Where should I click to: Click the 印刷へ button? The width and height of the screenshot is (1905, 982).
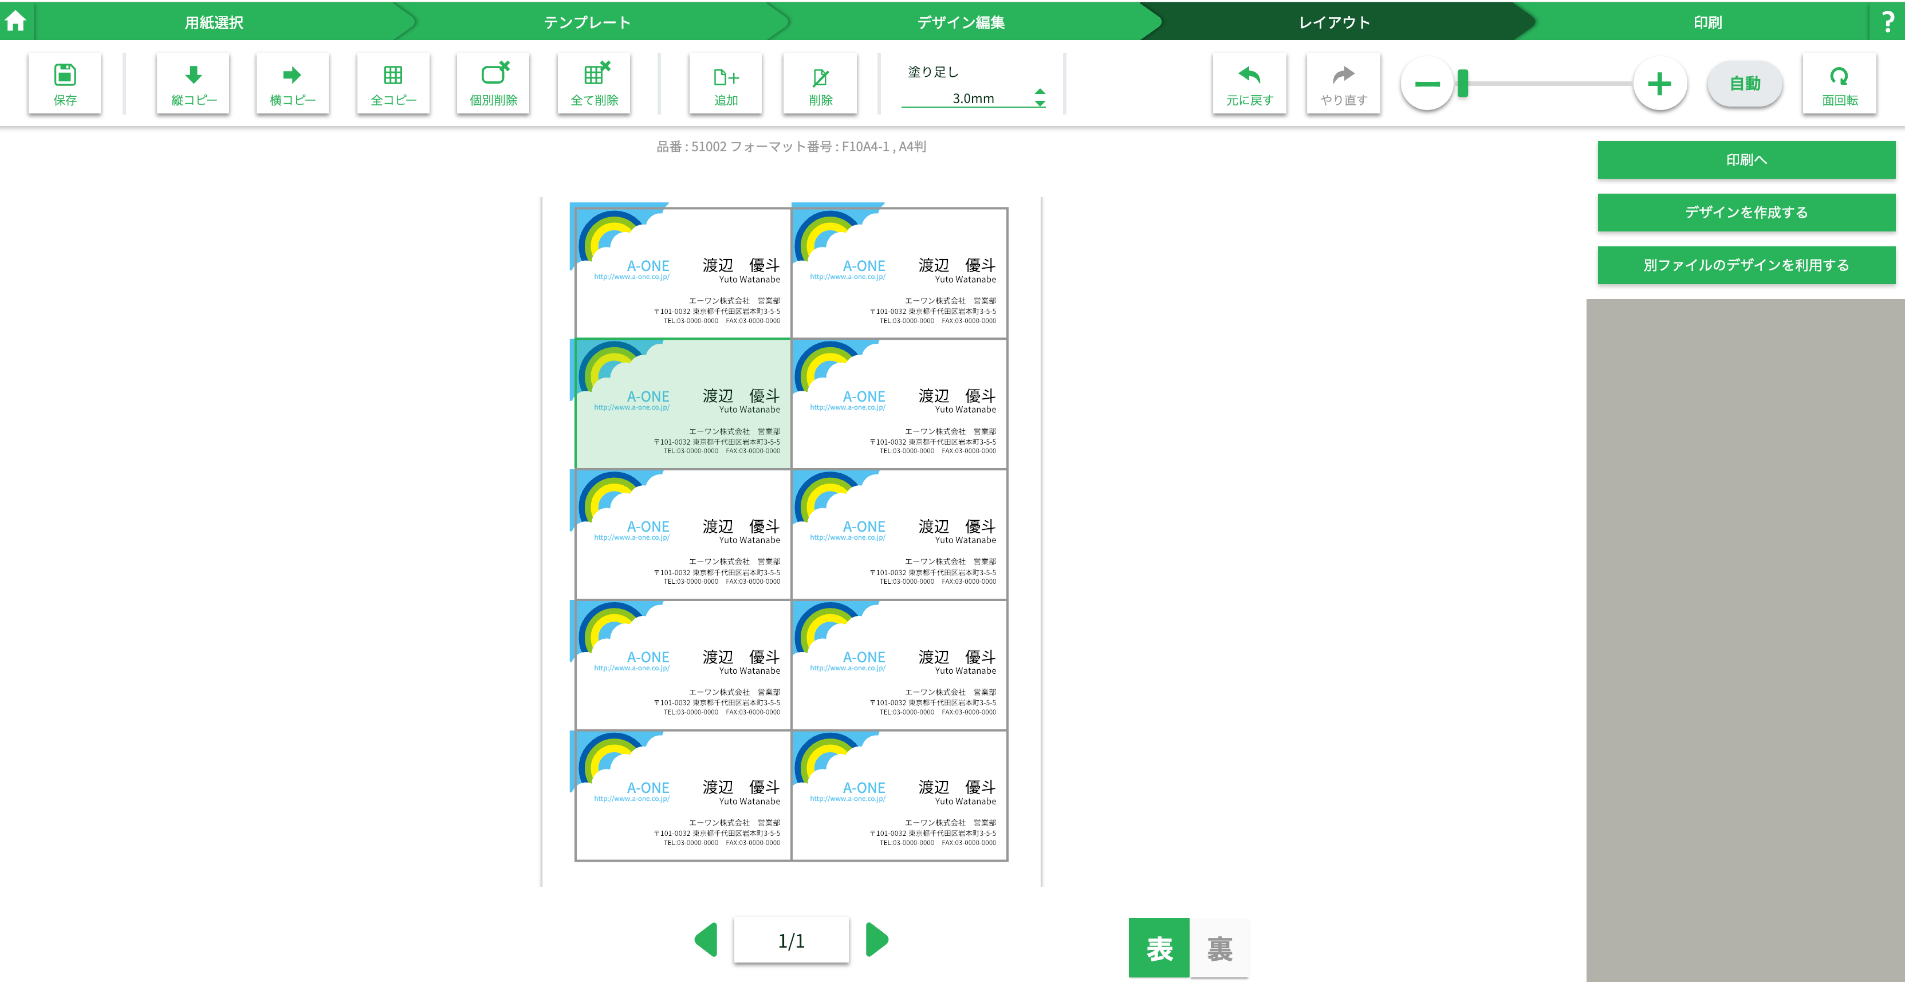pyautogui.click(x=1746, y=160)
